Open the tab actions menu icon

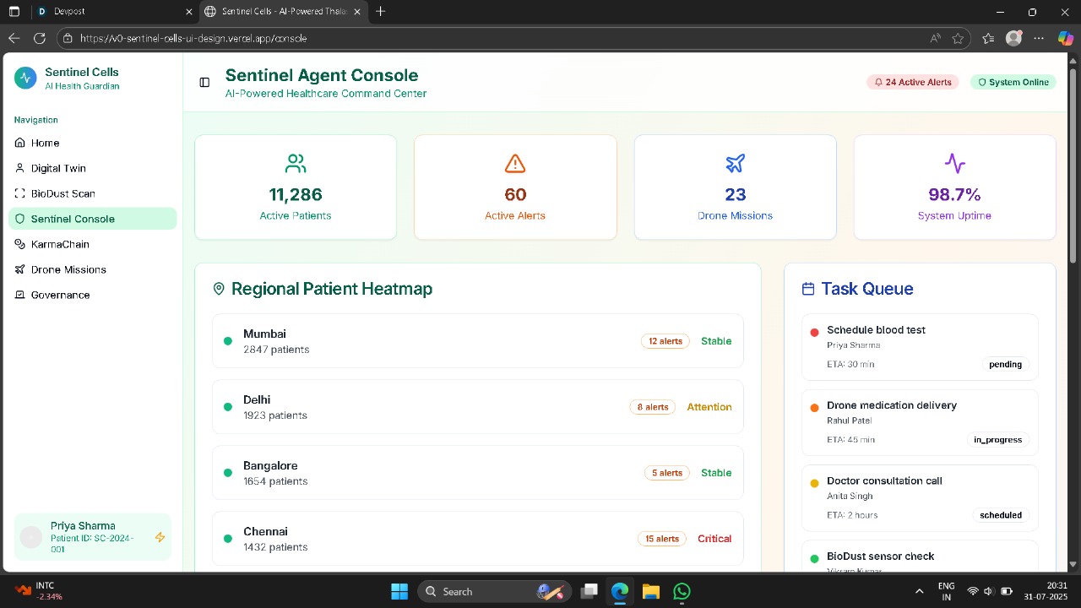pos(14,12)
